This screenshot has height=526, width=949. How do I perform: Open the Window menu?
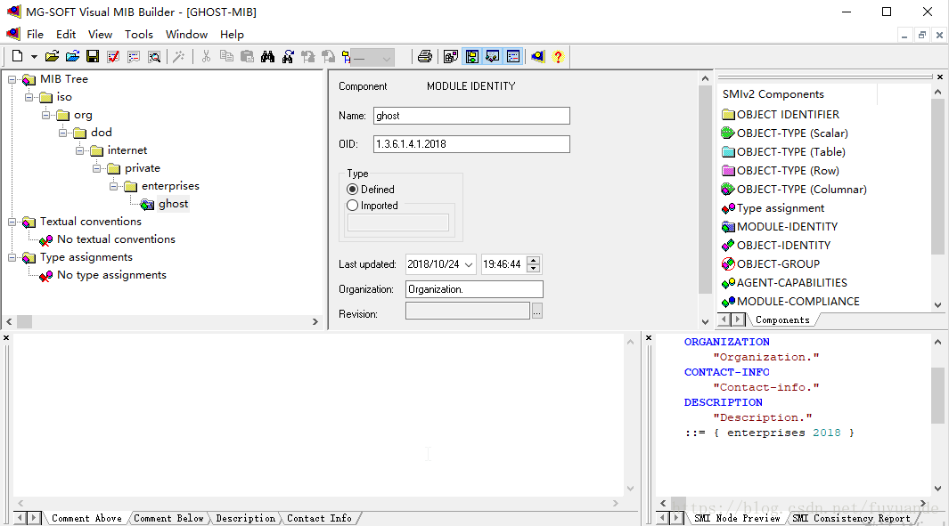point(186,35)
